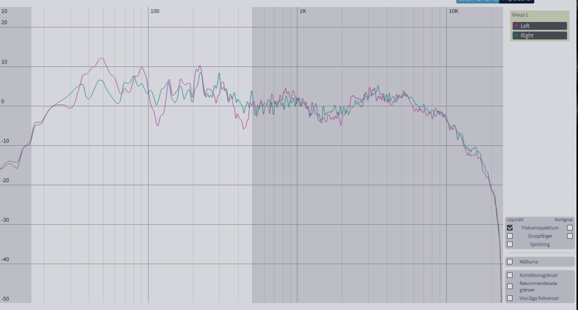Click the 10K frequency axis label
The height and width of the screenshot is (310, 578).
(454, 11)
